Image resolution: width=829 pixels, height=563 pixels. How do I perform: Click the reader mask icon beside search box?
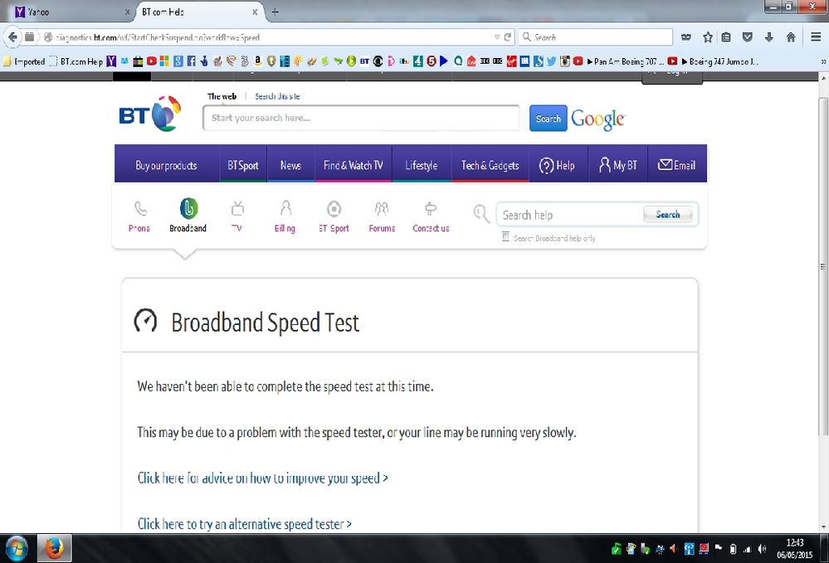(x=686, y=37)
